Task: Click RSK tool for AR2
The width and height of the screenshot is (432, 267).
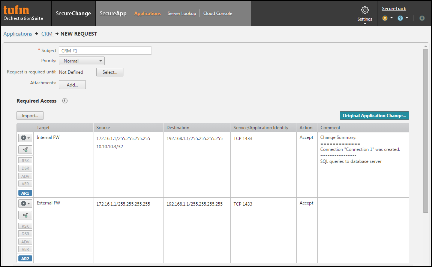Action: 25,226
